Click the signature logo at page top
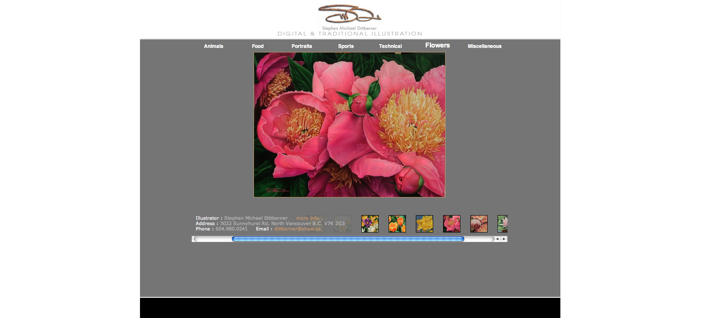The width and height of the screenshot is (702, 318). (x=349, y=14)
